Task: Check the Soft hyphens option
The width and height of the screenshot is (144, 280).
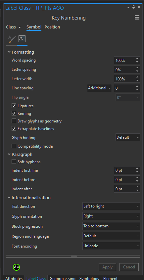Action: pos(14,162)
